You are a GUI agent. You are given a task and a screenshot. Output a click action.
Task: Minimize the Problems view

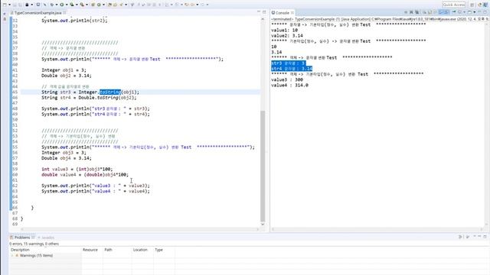pyautogui.click(x=479, y=237)
